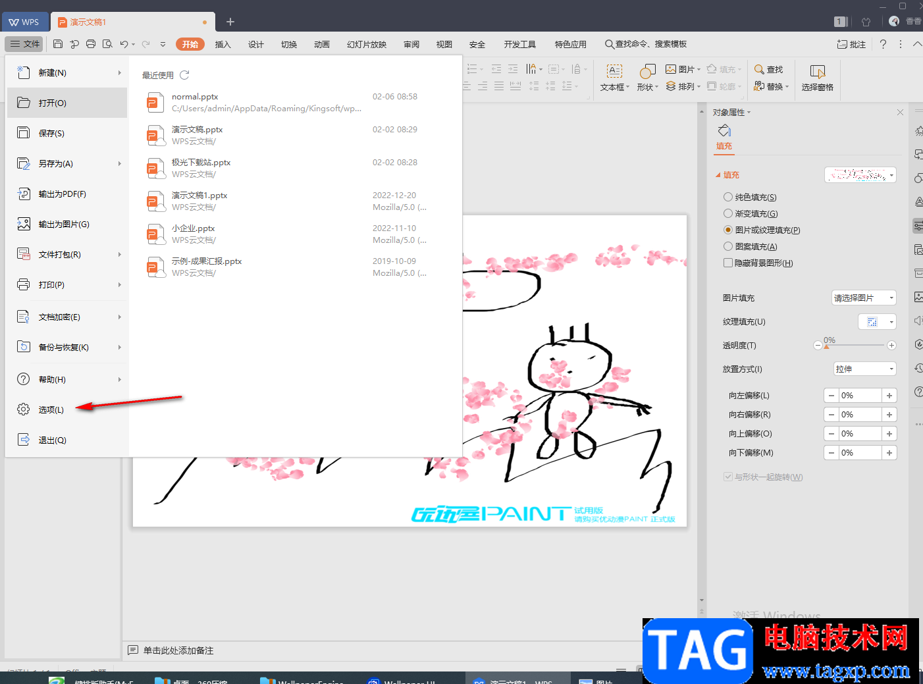Open the 纹理填充(U) texture dropdown
This screenshot has height=684, width=923.
877,322
